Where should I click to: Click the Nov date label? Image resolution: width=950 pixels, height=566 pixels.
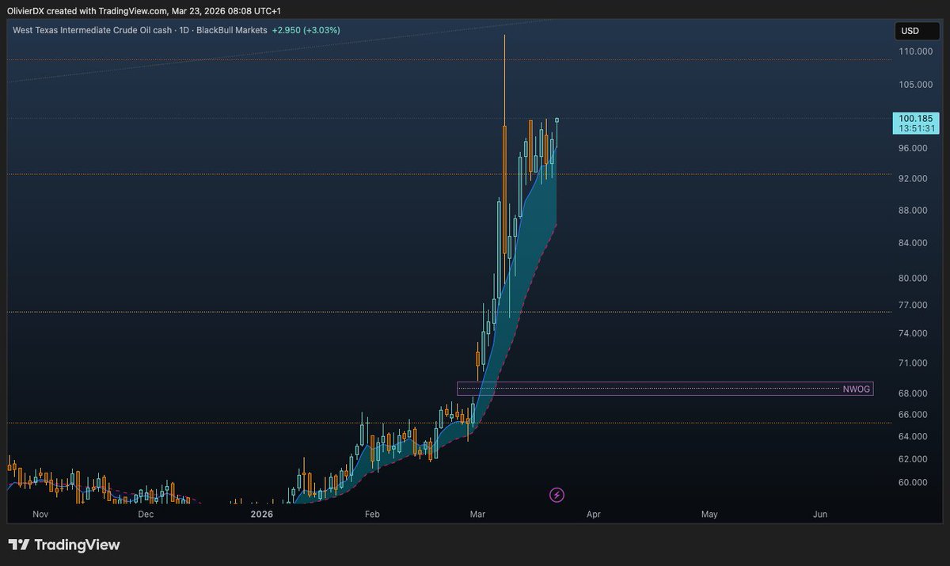click(41, 515)
